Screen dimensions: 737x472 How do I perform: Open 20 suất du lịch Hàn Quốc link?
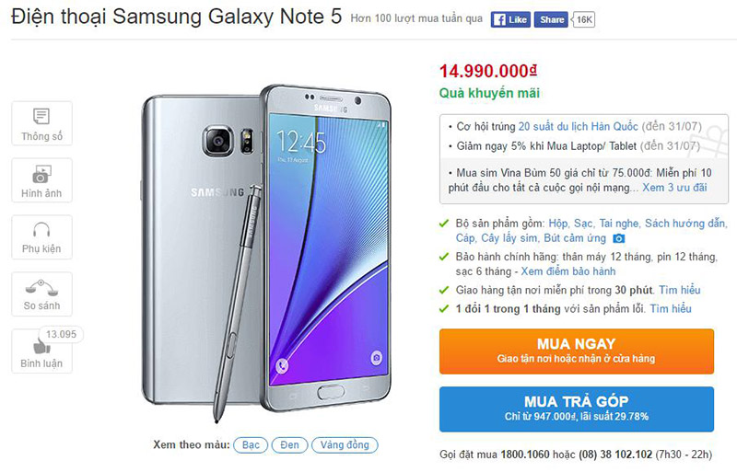[x=579, y=127]
